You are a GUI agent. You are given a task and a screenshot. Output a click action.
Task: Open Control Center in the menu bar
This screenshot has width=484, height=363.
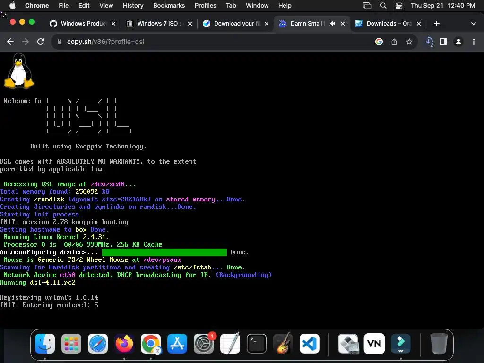(x=399, y=6)
